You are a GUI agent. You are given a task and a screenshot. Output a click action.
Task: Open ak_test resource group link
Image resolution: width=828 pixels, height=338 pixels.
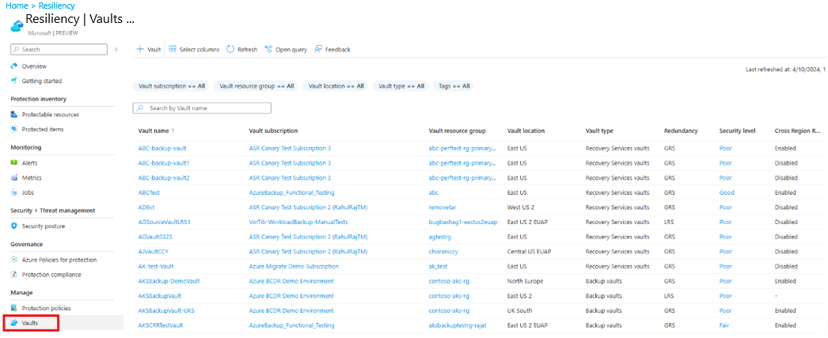pos(439,266)
